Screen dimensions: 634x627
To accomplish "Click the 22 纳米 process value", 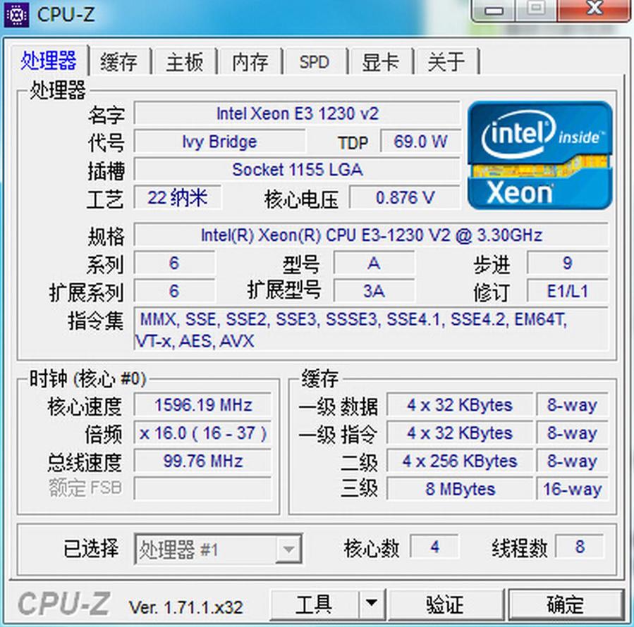I will 178,197.
